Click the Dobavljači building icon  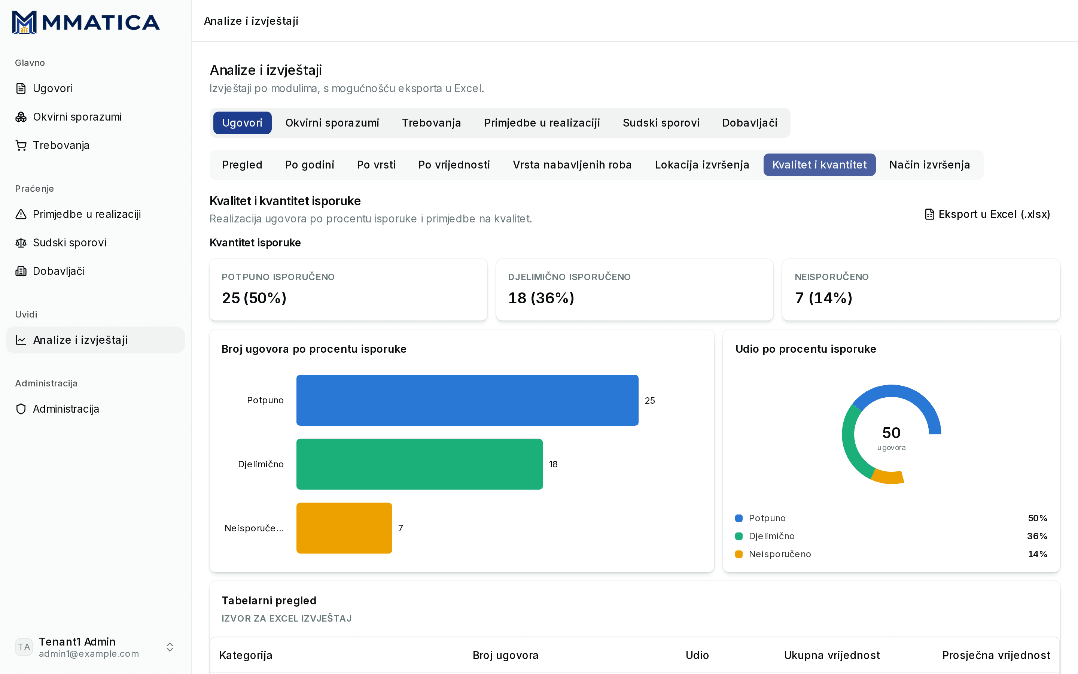pyautogui.click(x=21, y=271)
